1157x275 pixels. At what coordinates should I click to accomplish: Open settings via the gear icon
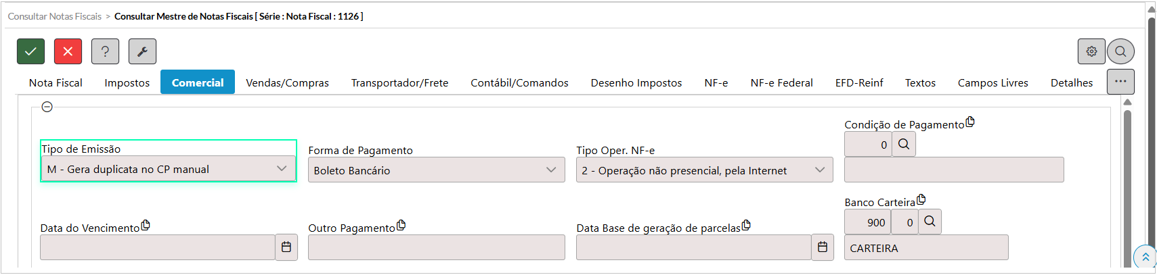click(x=1091, y=51)
